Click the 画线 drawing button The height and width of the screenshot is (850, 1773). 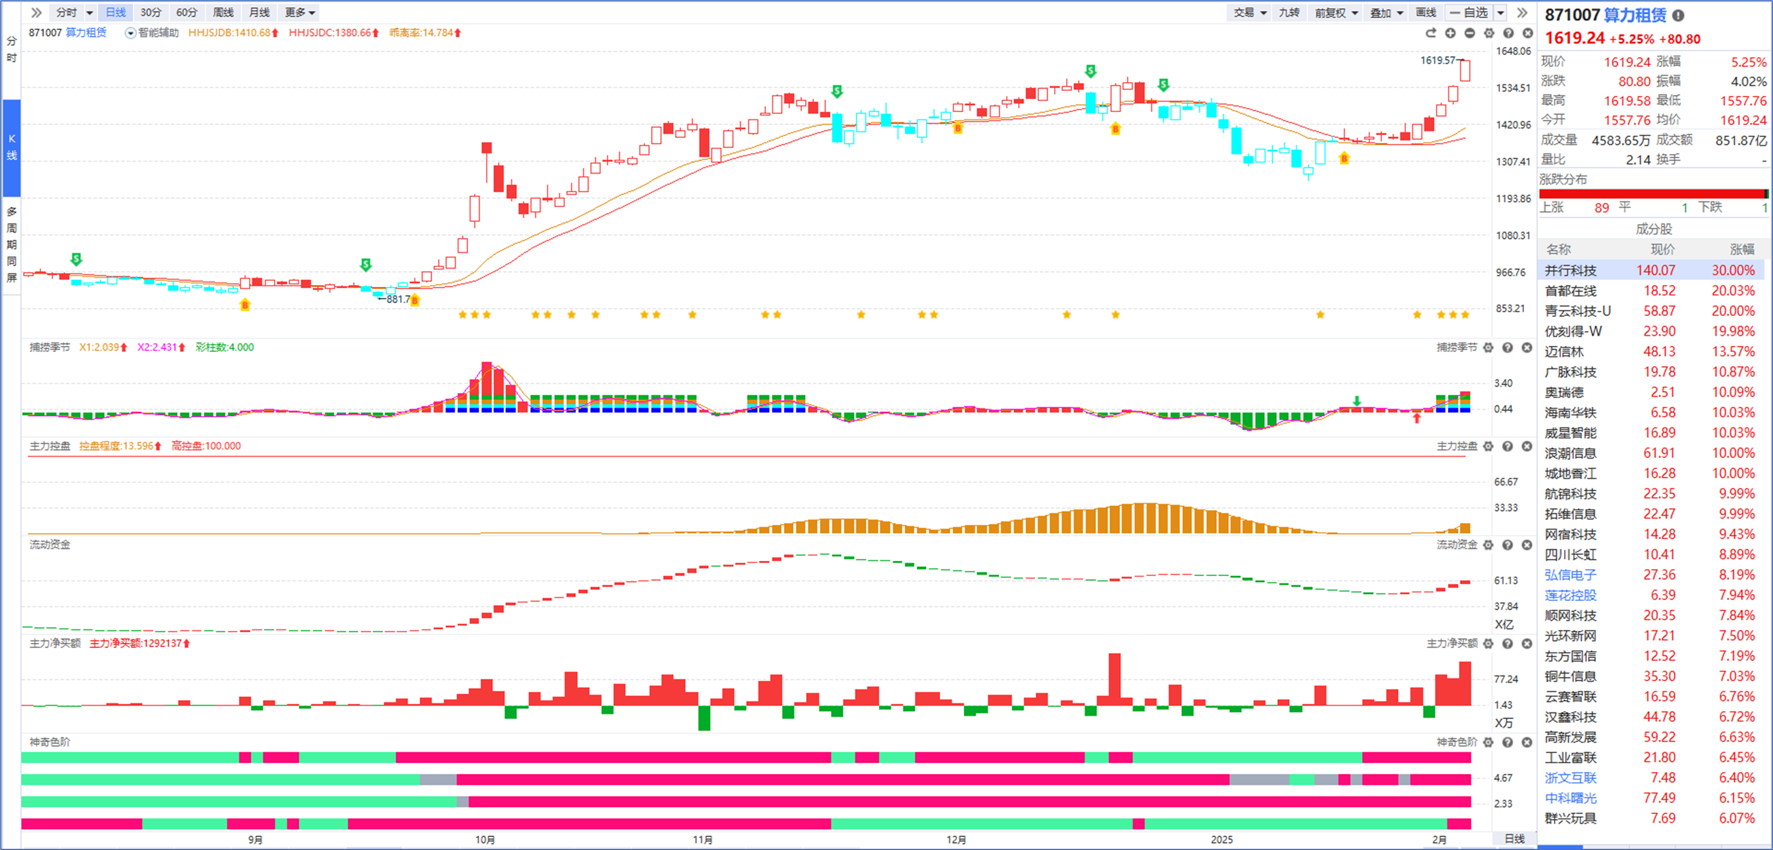[x=1425, y=12]
